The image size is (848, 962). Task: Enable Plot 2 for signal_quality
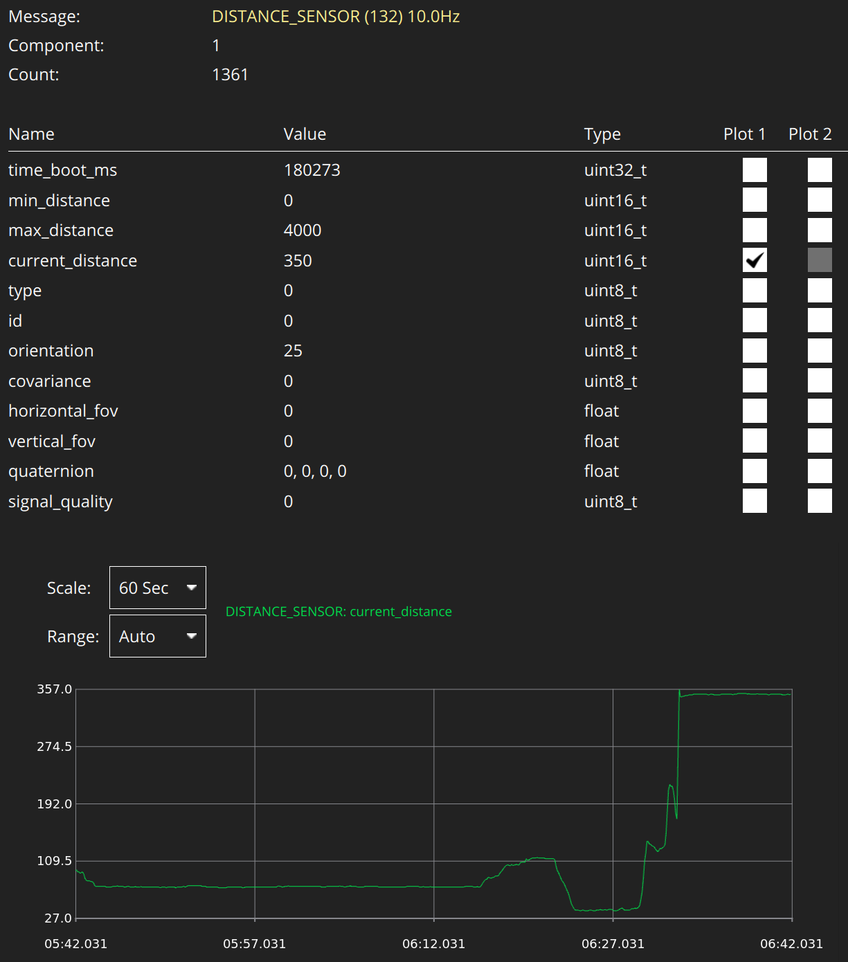pyautogui.click(x=820, y=501)
